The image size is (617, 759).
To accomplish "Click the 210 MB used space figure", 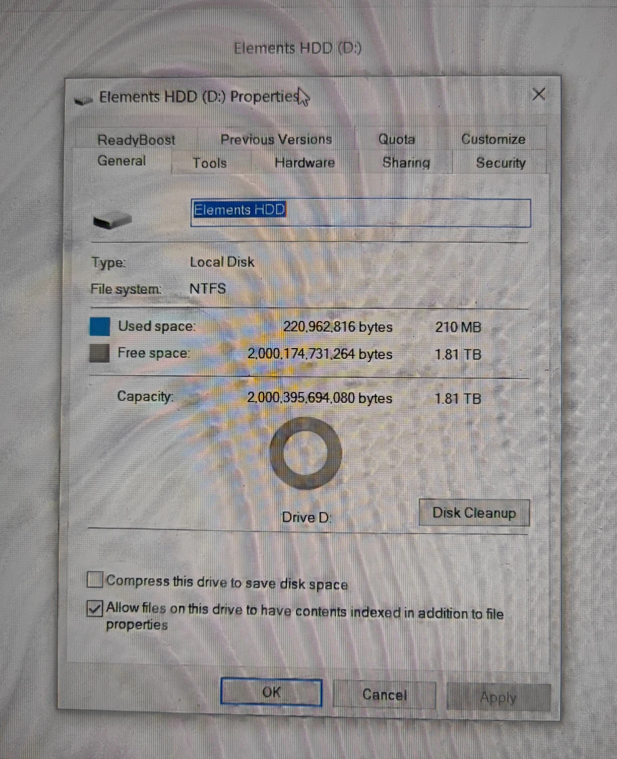I will (x=458, y=327).
